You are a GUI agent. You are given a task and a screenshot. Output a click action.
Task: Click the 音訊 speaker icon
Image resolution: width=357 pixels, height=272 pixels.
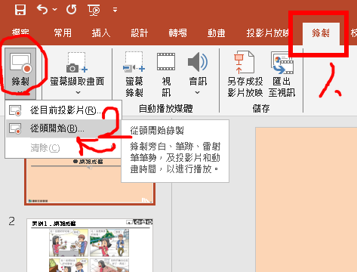click(x=198, y=62)
